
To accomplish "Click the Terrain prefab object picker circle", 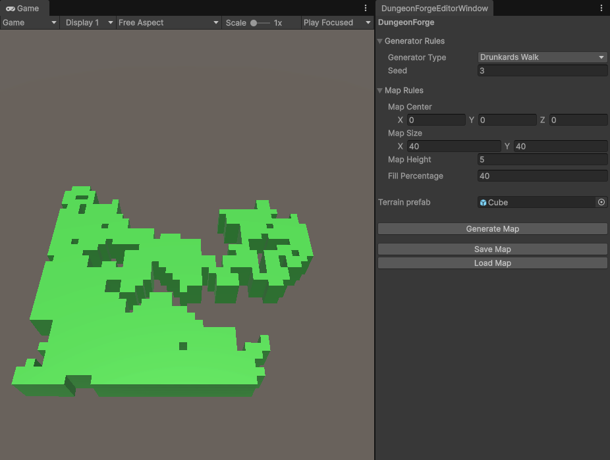I will pos(601,203).
